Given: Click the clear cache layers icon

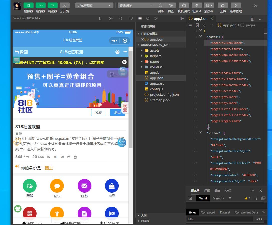Looking at the screenshot, I should 209,5.
